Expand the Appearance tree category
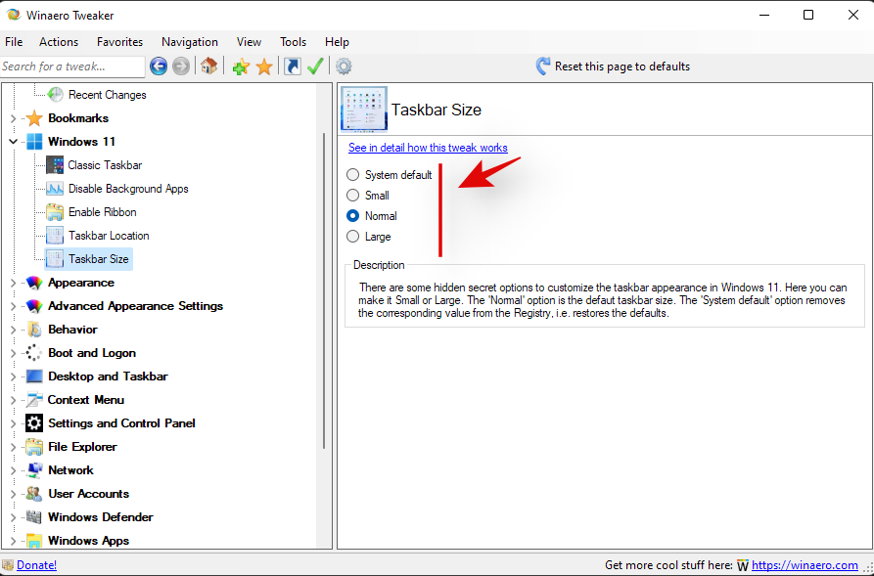This screenshot has width=874, height=576. (x=13, y=283)
